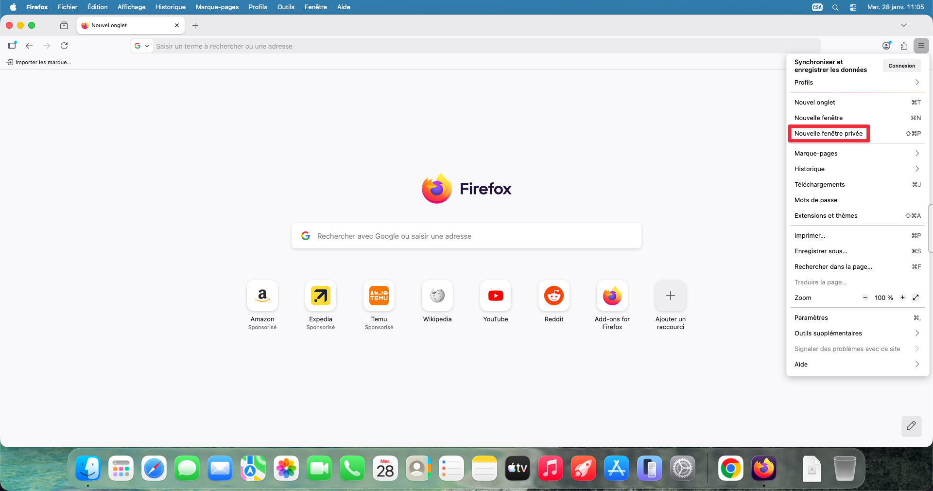933x491 pixels.
Task: Launch Google Chrome from the Dock
Action: pos(730,469)
